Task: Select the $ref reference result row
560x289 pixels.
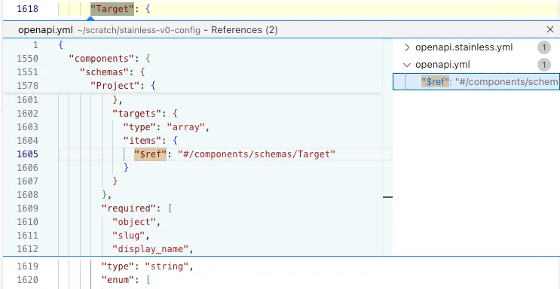Action: (x=476, y=82)
